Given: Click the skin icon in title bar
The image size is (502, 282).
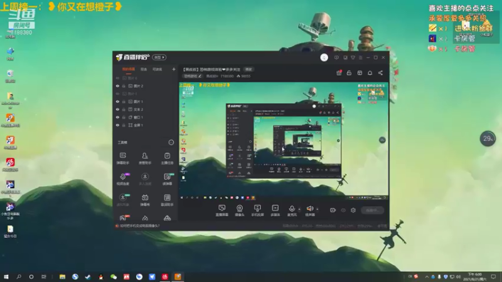Looking at the screenshot, I should click(x=353, y=58).
